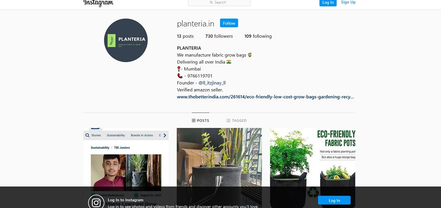The image size is (441, 208).
Task: Click the search magnifier icon in header
Action: (211, 2)
